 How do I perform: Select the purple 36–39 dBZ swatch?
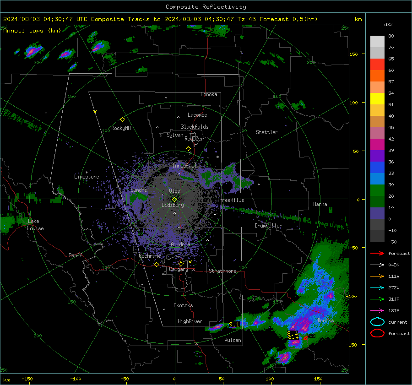tap(377, 156)
